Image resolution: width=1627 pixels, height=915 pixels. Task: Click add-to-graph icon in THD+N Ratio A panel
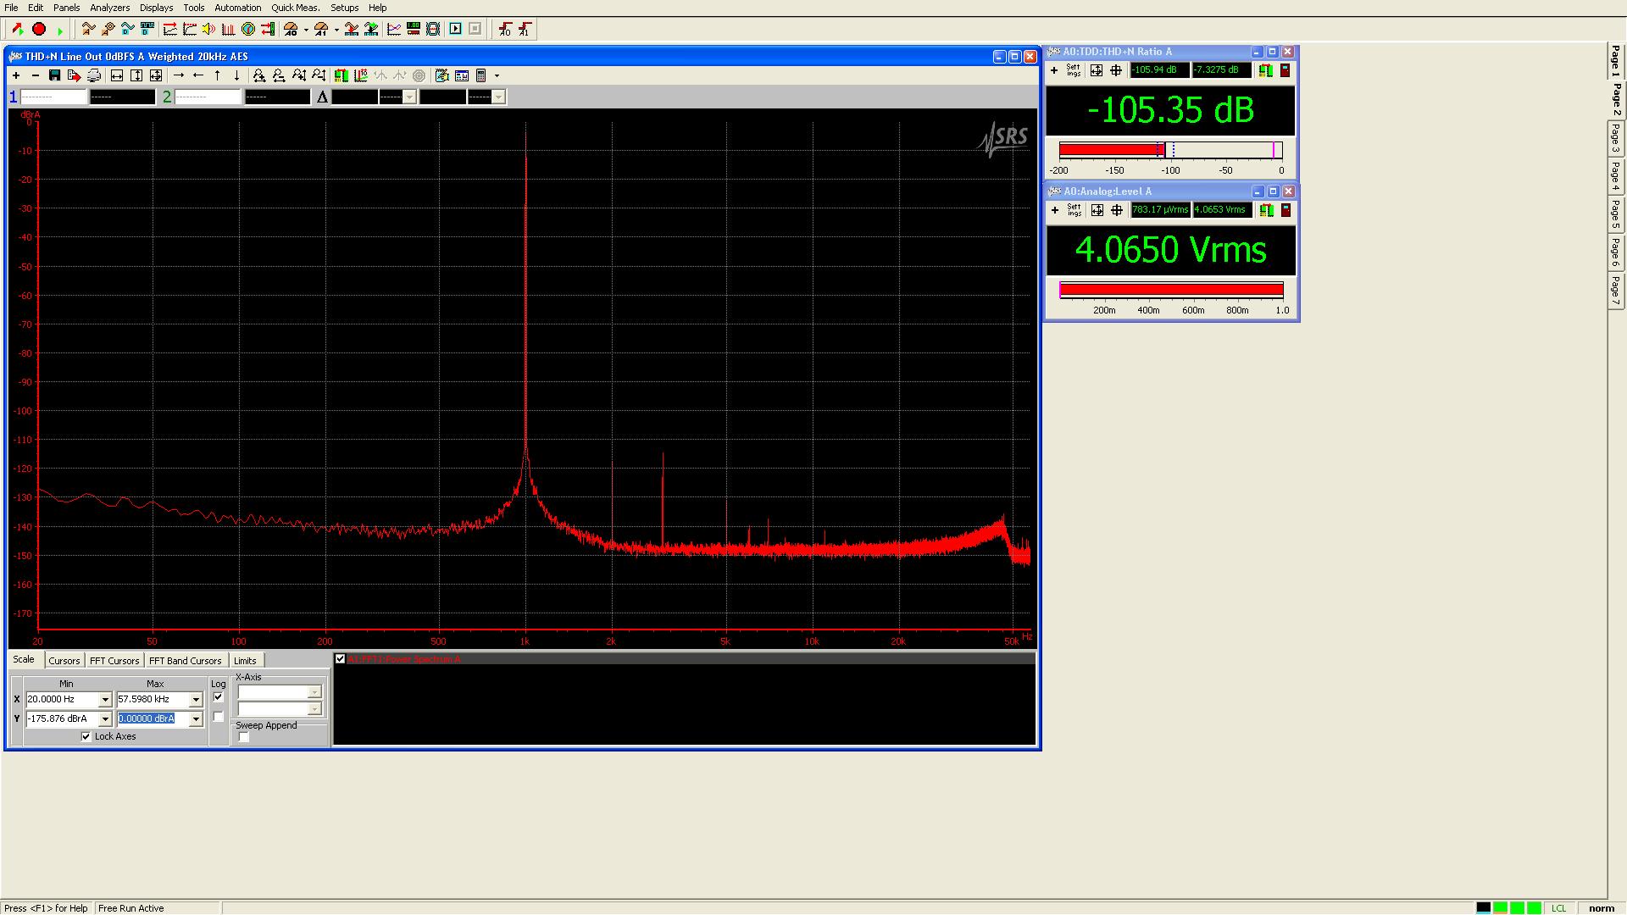pos(1266,70)
